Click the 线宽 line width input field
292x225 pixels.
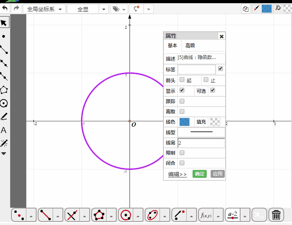(201, 143)
